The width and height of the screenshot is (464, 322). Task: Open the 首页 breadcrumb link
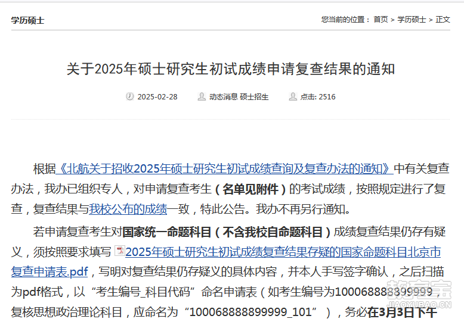381,20
